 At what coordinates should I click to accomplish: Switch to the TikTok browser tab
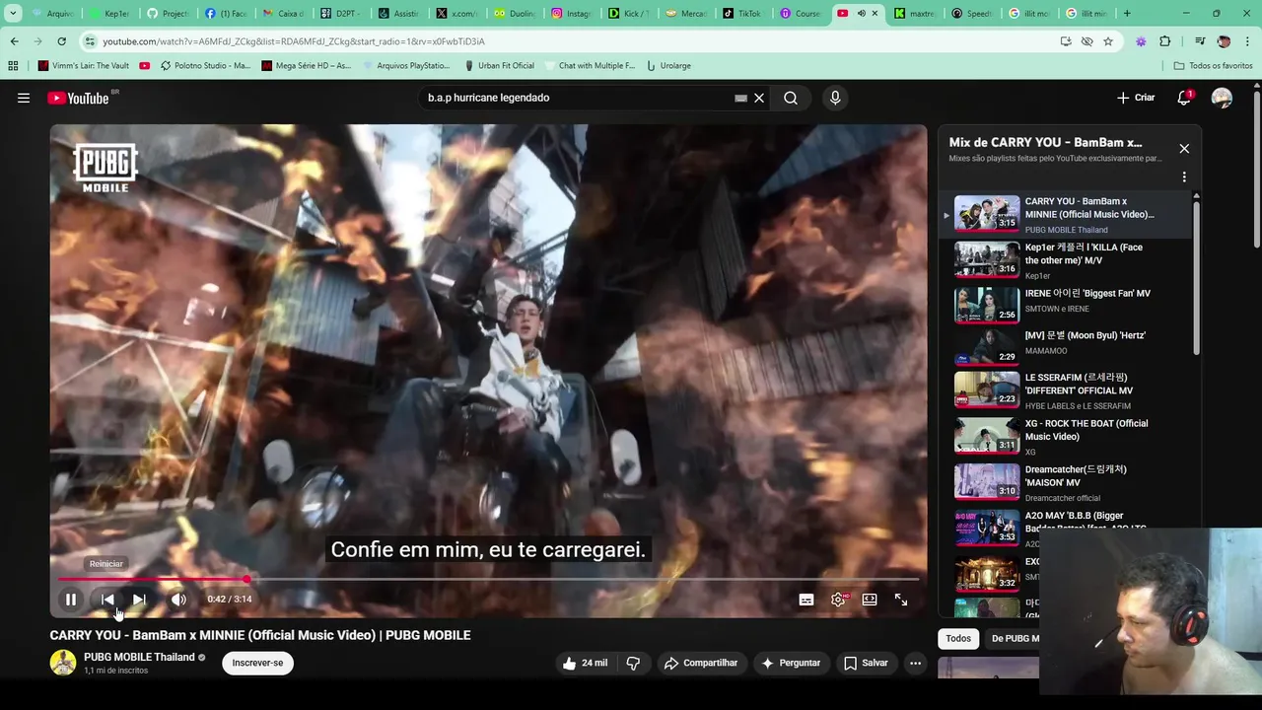pos(742,14)
